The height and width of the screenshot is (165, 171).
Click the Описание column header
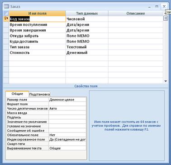point(136,14)
